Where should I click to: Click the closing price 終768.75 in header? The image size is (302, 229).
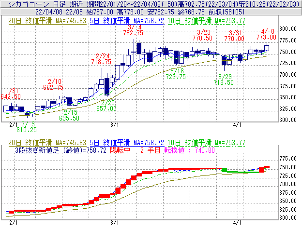click(191, 12)
